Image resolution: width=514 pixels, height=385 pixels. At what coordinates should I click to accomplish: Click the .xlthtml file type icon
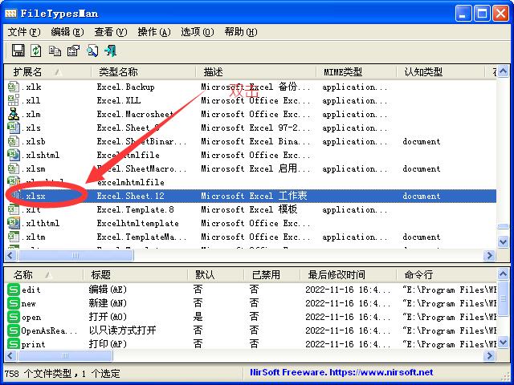coord(14,223)
